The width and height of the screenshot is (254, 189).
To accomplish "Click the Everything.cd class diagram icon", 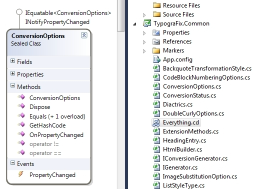I will click(x=156, y=122).
